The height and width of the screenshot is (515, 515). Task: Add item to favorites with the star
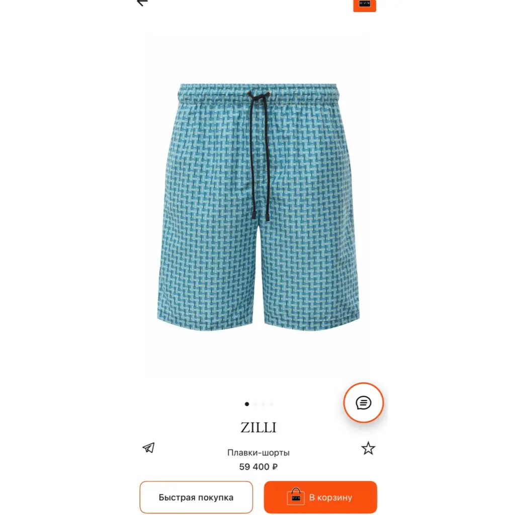point(368,448)
